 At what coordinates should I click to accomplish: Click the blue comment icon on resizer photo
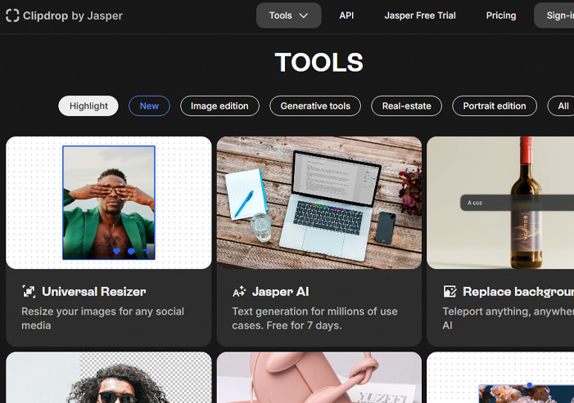pyautogui.click(x=131, y=252)
